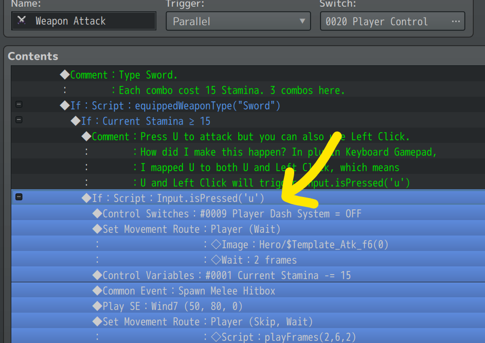Select the Script playFrames(2,6,2) line
Image resolution: width=485 pixels, height=343 pixels.
[x=248, y=337]
